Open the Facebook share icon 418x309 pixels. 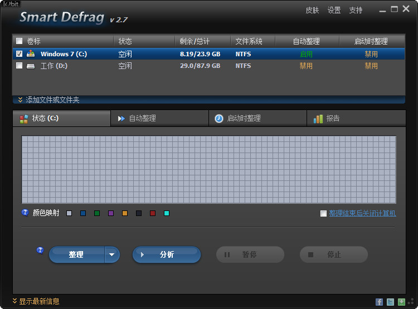(x=379, y=302)
